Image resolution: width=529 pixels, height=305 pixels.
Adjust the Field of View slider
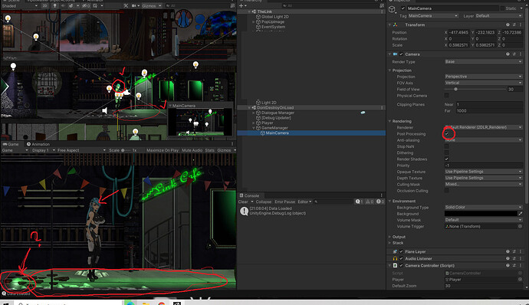[x=475, y=90]
